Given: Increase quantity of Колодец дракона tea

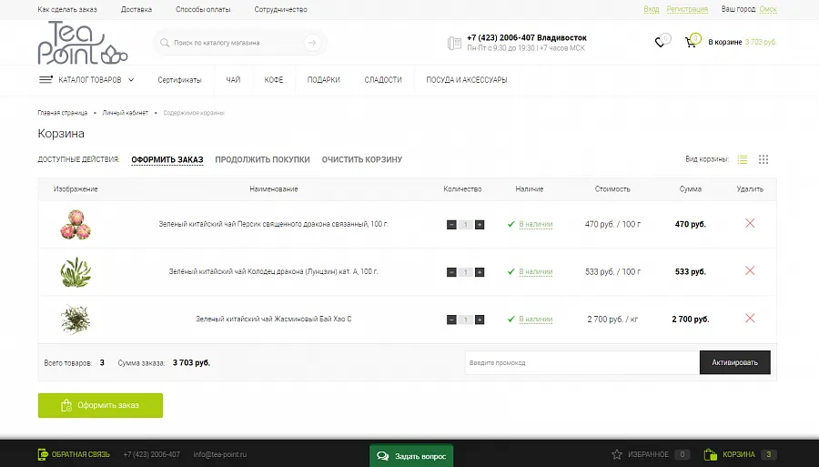Looking at the screenshot, I should tap(480, 272).
